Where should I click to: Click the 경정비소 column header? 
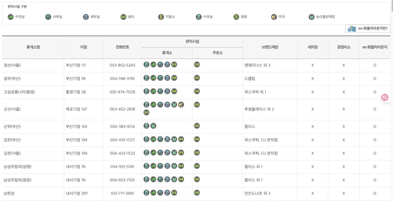pos(344,48)
